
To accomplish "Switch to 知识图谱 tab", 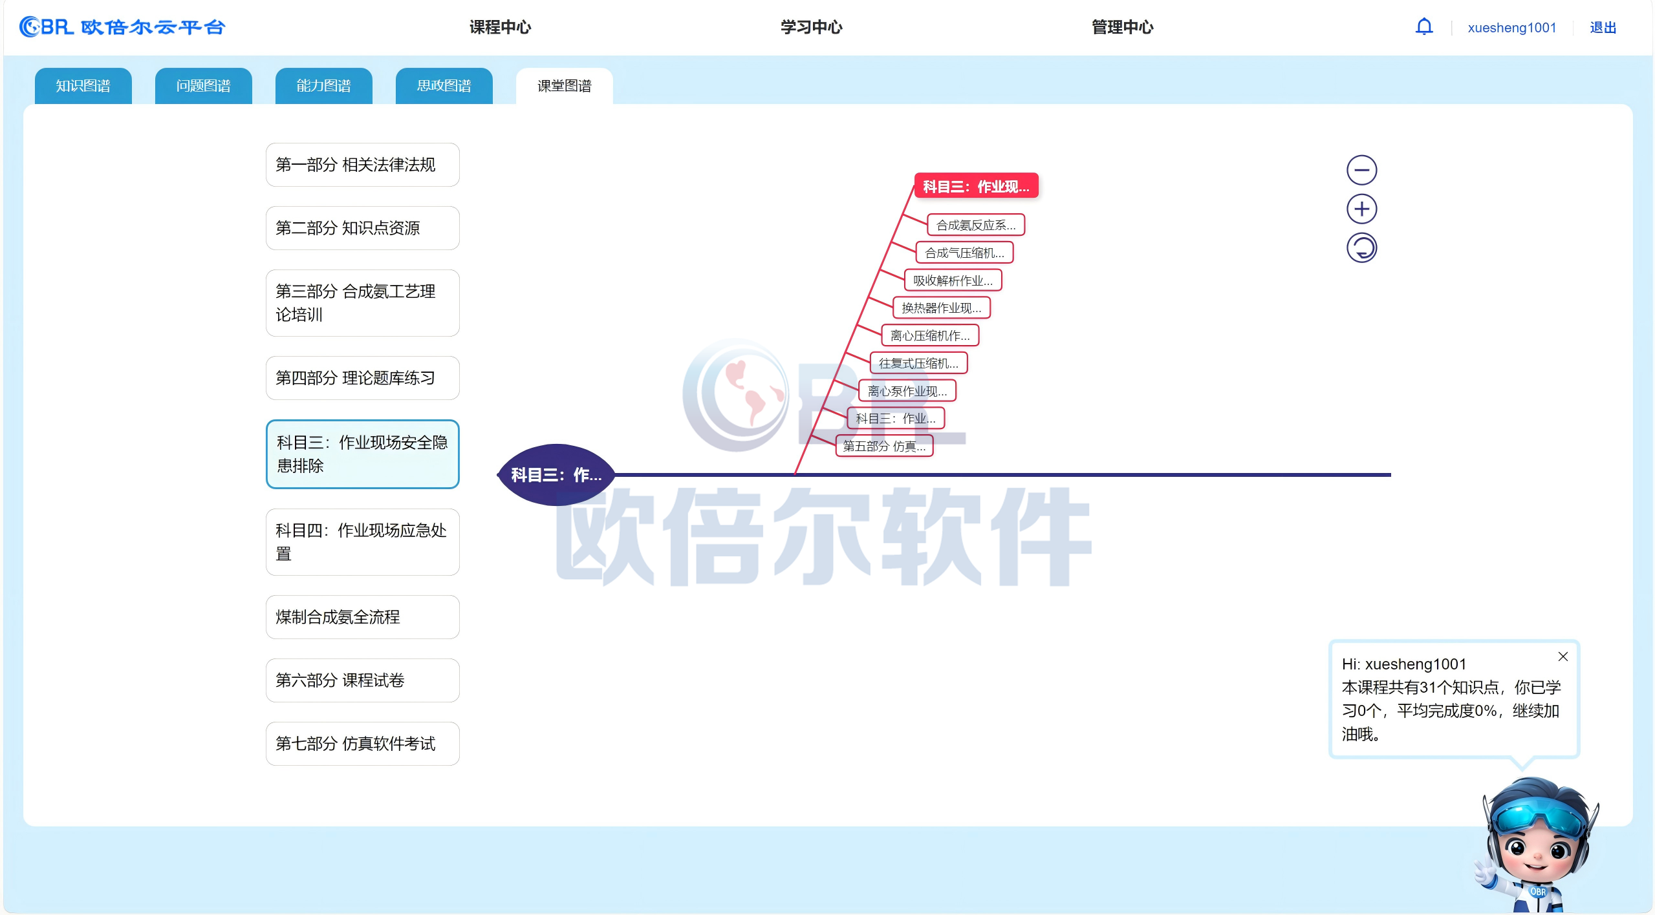I will [x=83, y=86].
